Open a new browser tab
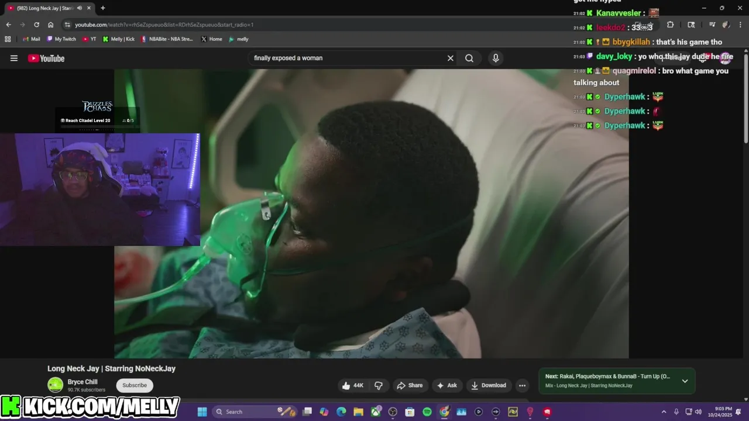 pos(103,8)
